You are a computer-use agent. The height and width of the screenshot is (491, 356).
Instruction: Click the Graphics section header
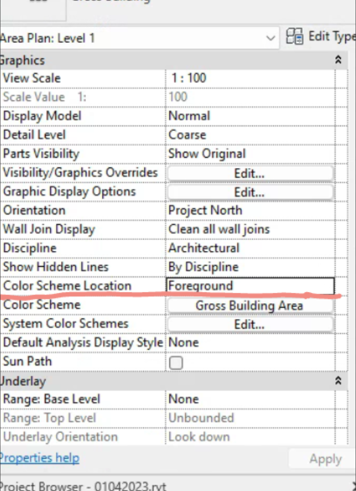(x=174, y=60)
